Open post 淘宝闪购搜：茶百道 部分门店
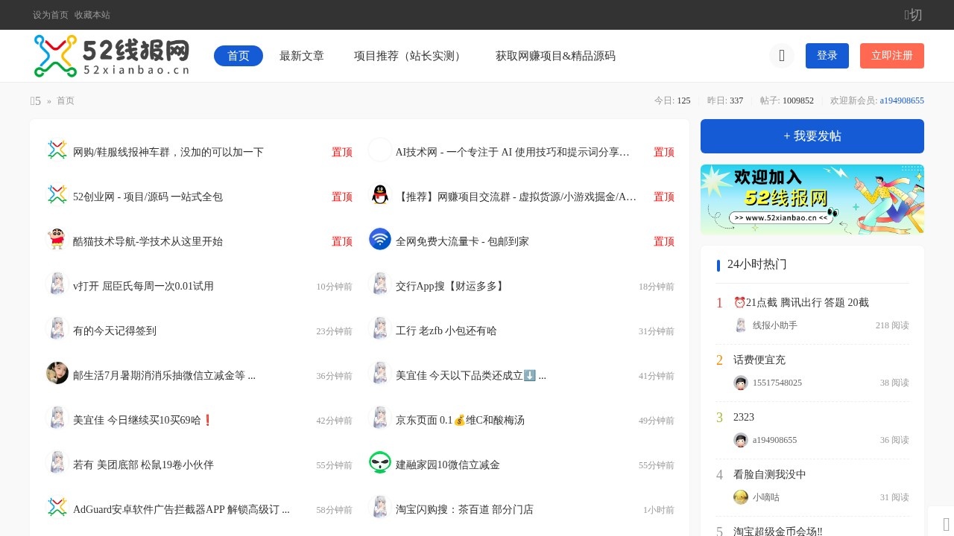This screenshot has width=954, height=536. (x=464, y=509)
